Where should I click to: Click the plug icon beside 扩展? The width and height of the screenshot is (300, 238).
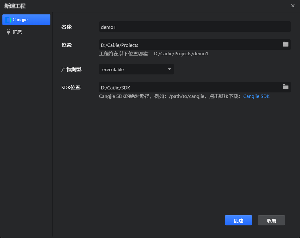click(x=8, y=32)
